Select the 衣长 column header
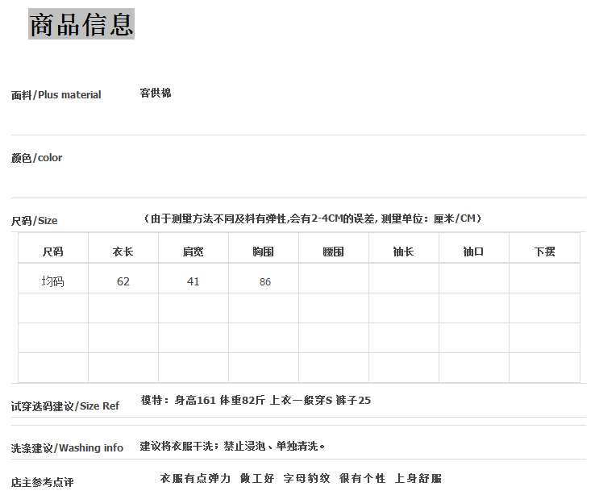The height and width of the screenshot is (495, 595). (123, 252)
